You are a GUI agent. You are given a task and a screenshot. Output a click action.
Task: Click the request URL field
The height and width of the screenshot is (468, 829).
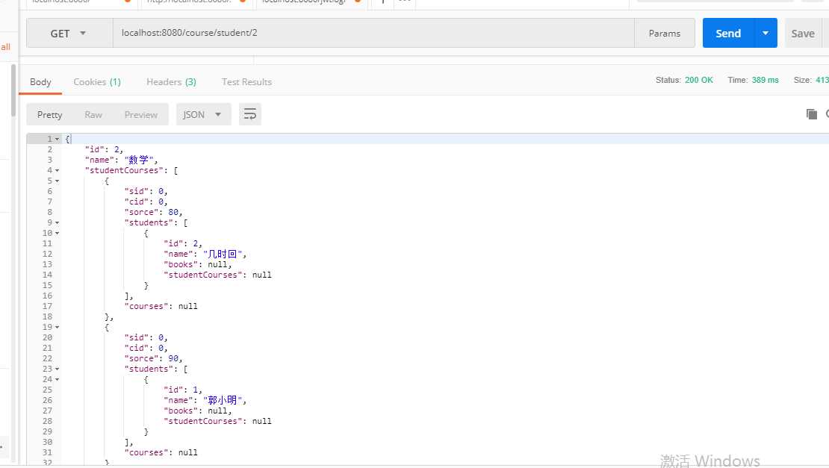373,33
